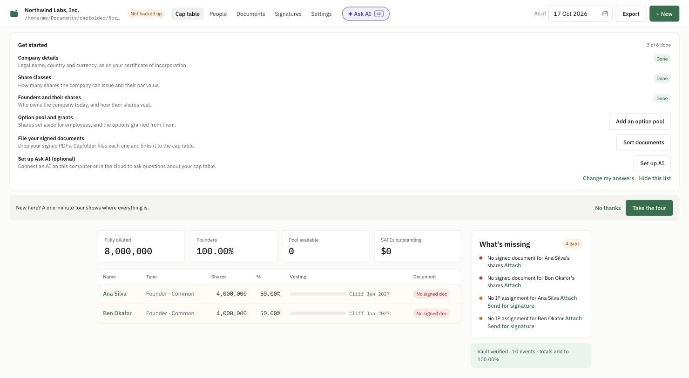Image resolution: width=689 pixels, height=378 pixels.
Task: Open Ben Okafor's name link in the table
Action: (x=117, y=313)
